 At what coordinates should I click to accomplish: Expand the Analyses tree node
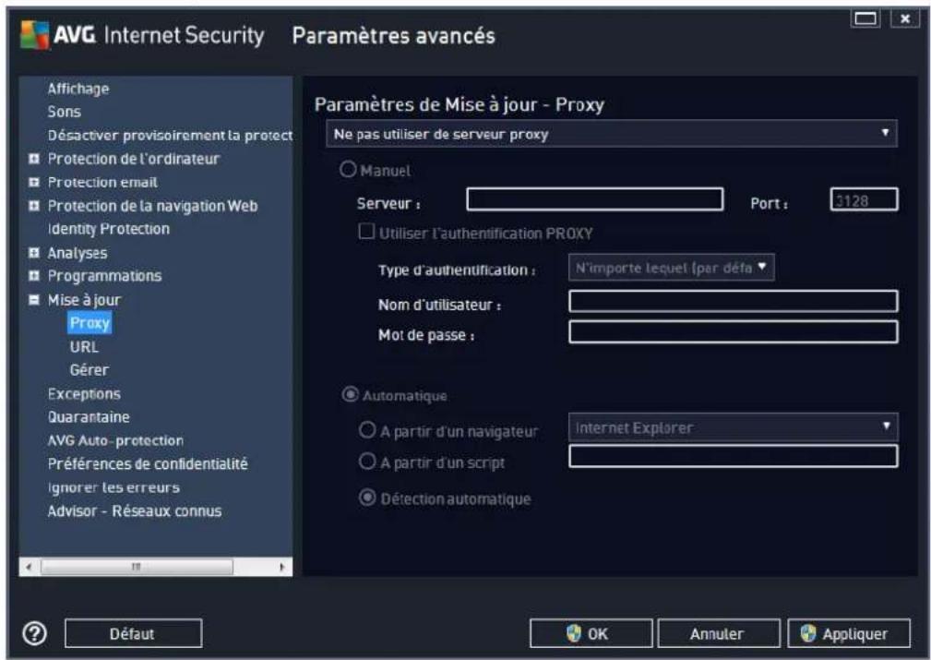34,253
